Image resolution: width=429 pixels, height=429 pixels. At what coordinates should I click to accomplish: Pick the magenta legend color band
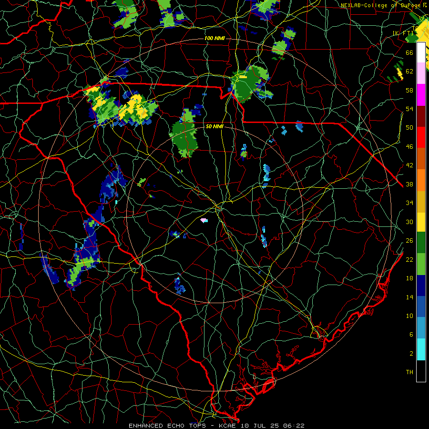[421, 95]
